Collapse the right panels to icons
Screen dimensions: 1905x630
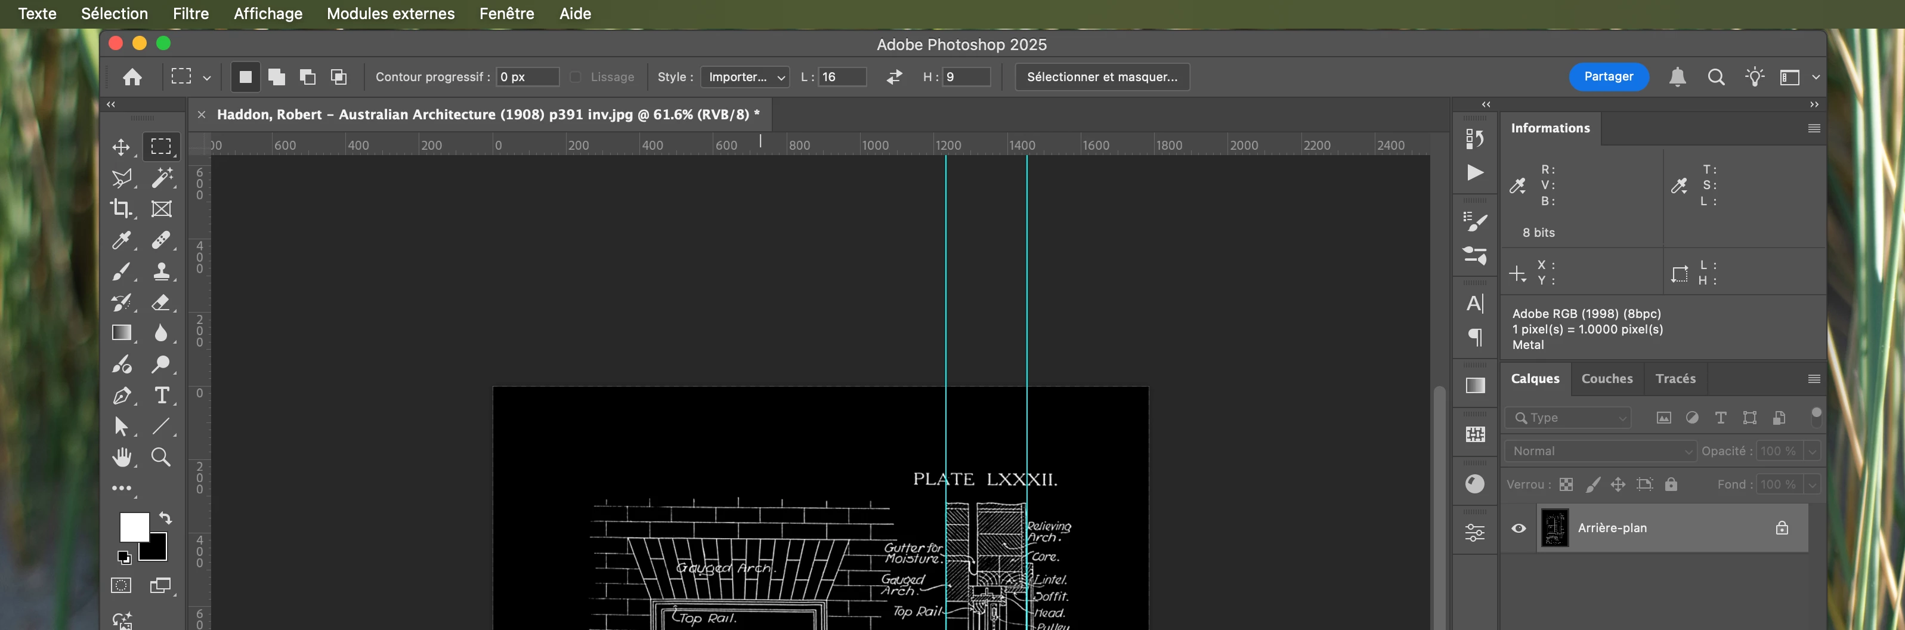[1813, 104]
